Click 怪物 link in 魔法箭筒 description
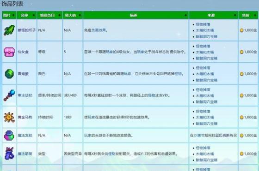Screen dimensions: 259x171 coord(111,154)
